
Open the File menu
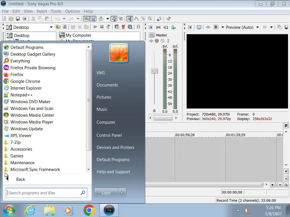[5, 11]
